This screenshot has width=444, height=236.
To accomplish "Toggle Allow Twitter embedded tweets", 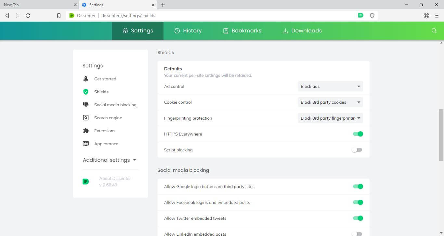I will [x=358, y=218].
